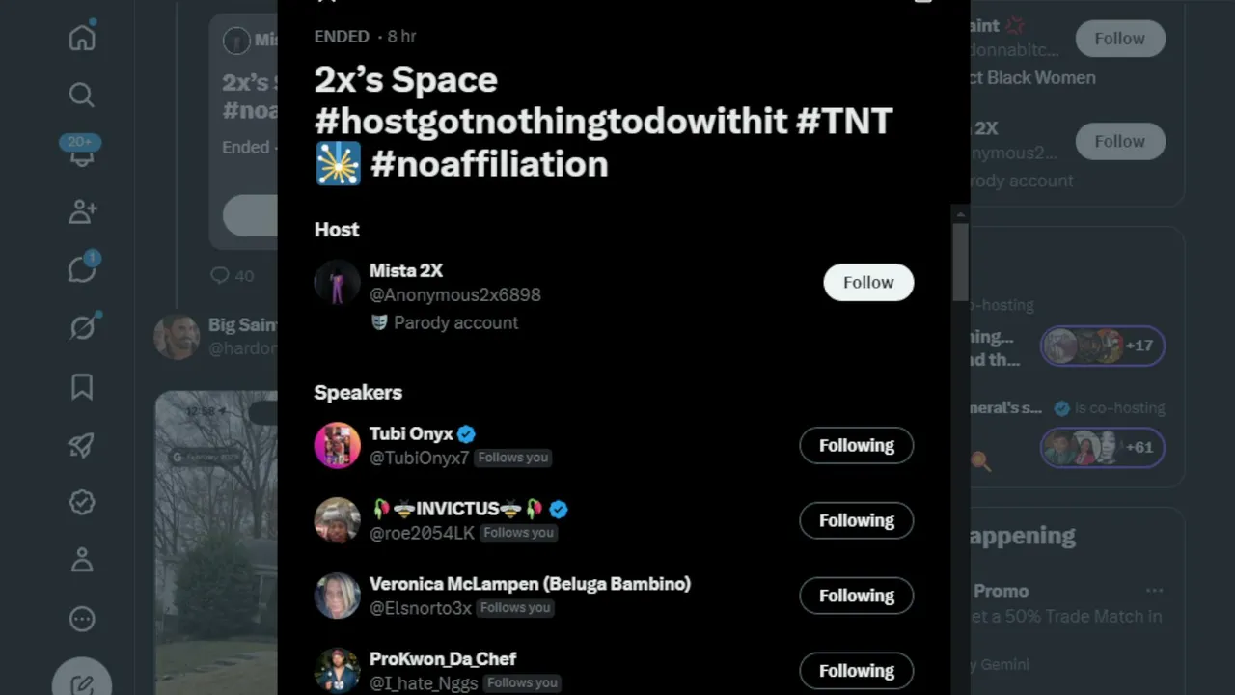Screen dimensions: 1235x695
Task: Open the +61 listeners space bubble
Action: pyautogui.click(x=1102, y=448)
